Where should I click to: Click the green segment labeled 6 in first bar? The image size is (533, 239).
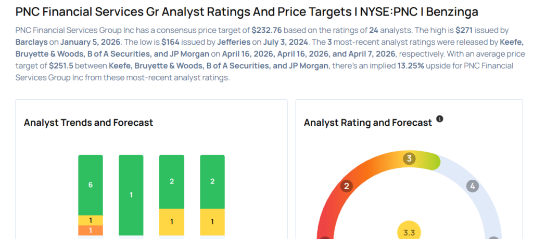tap(91, 185)
